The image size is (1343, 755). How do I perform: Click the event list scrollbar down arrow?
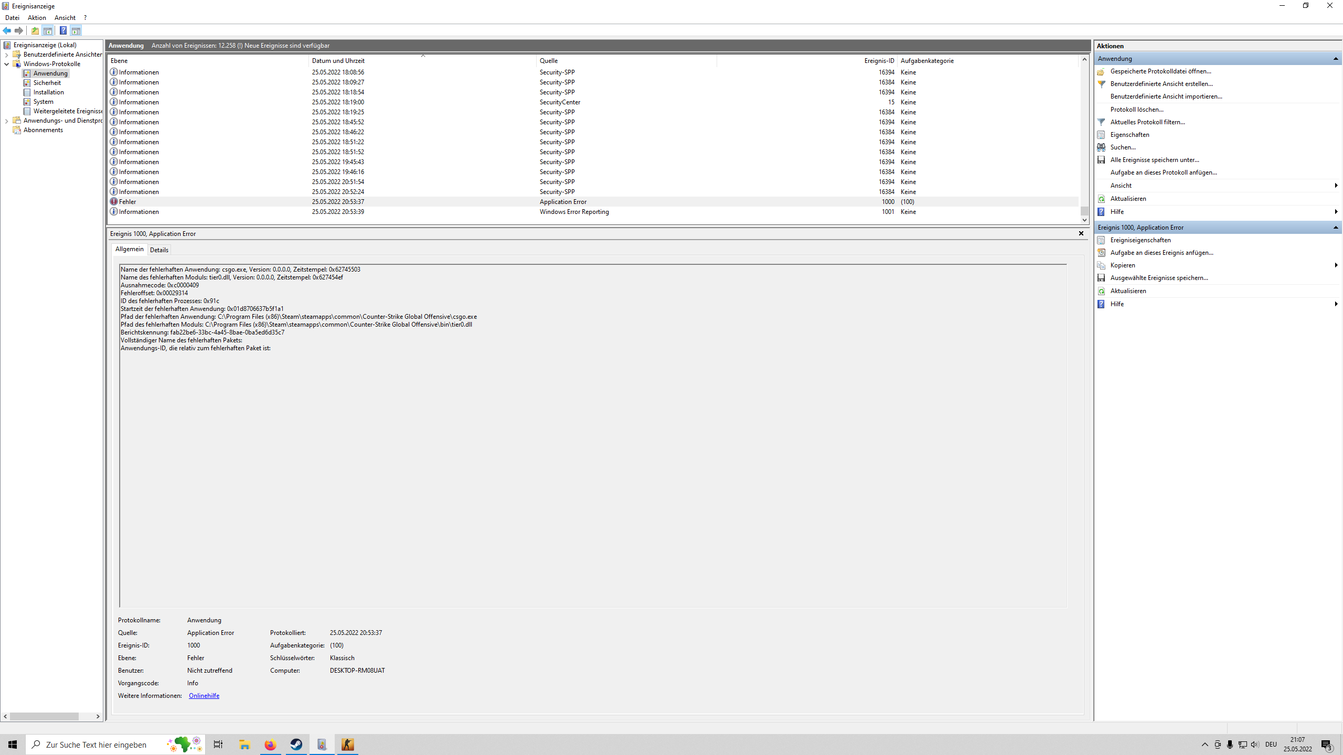coord(1084,220)
